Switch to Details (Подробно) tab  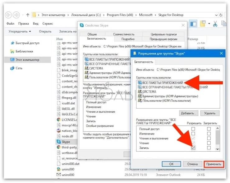tap(128, 39)
